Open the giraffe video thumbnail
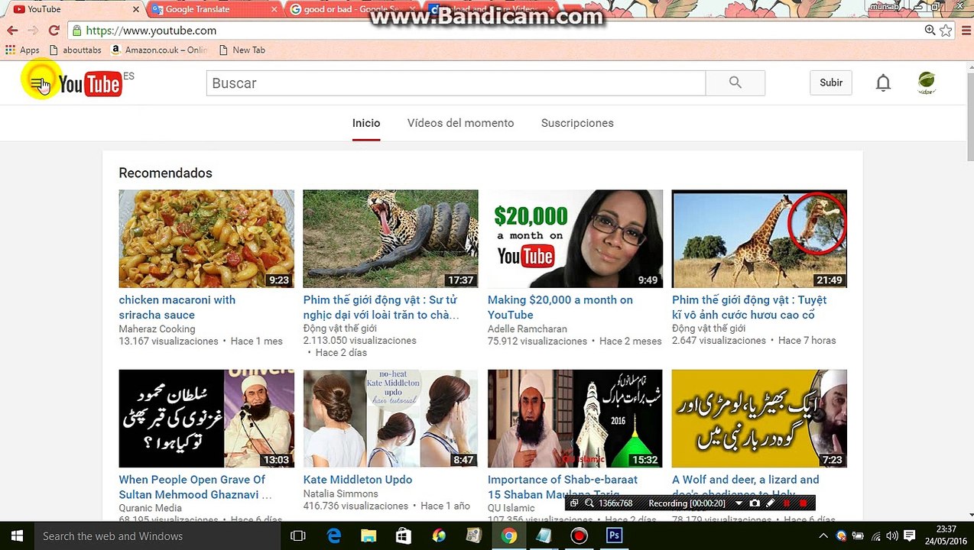Screen dimensions: 974x550 tap(759, 238)
